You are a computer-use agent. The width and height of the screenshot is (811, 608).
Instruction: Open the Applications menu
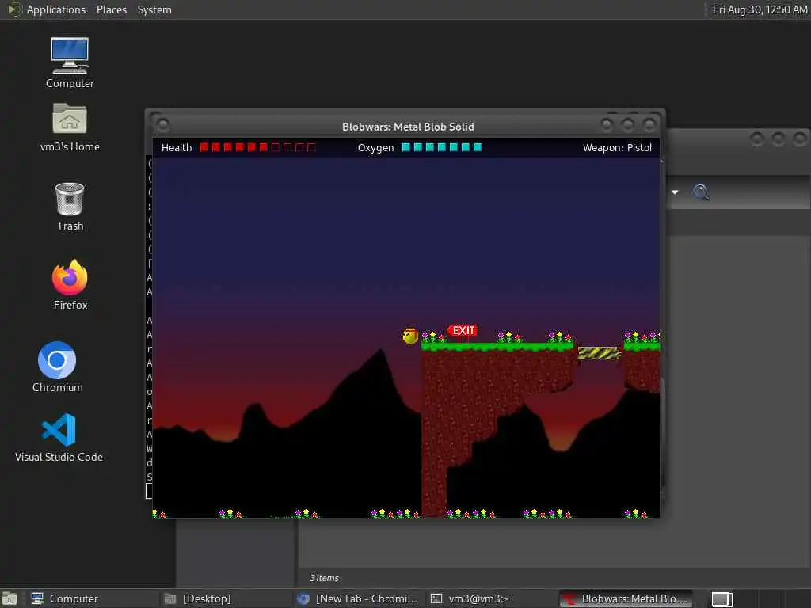(x=56, y=9)
